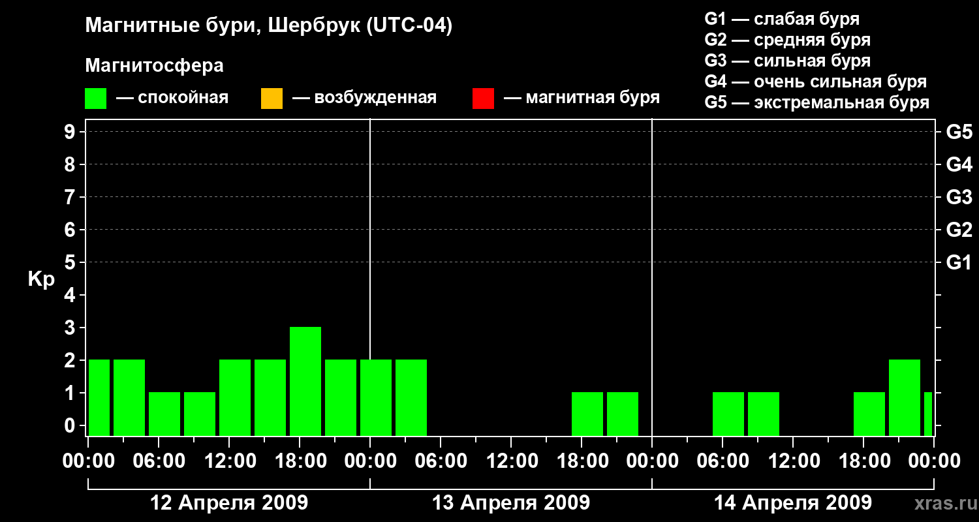Click the orange 'возбужденная' legend swatch
Viewport: 979px width, 522px height.
272,99
